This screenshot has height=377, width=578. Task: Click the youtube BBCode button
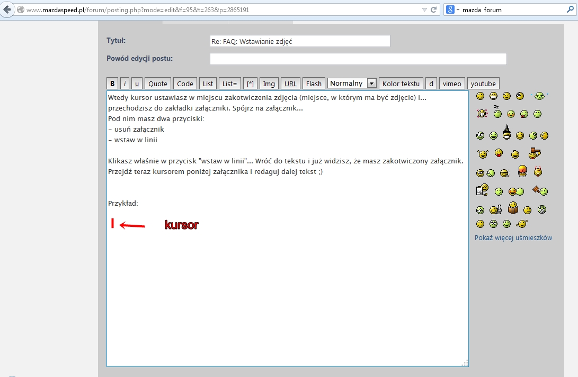(483, 84)
